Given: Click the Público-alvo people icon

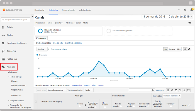Looking at the screenshot, I should [3, 59].
